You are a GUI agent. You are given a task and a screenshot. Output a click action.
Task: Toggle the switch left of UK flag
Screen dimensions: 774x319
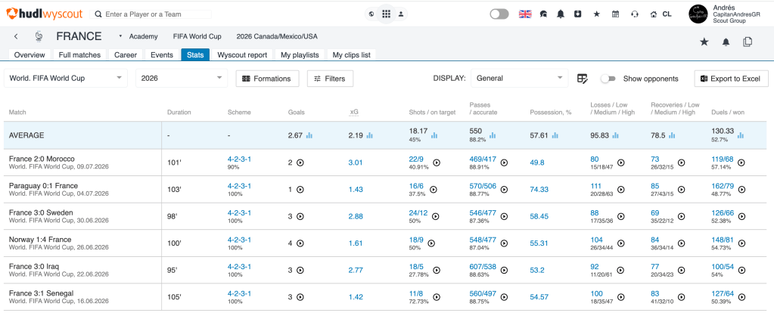(x=499, y=14)
